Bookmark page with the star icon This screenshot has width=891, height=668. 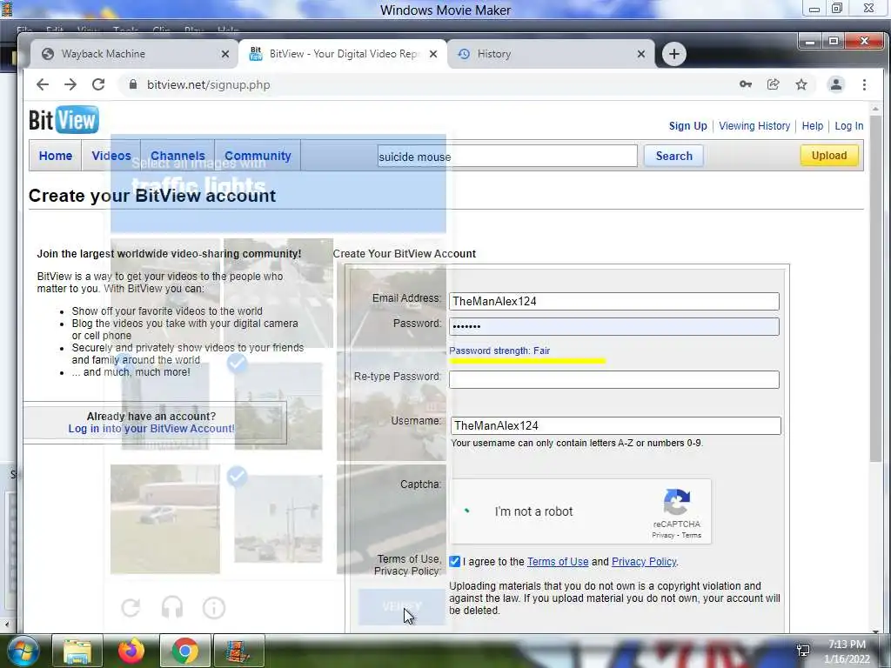pyautogui.click(x=801, y=84)
